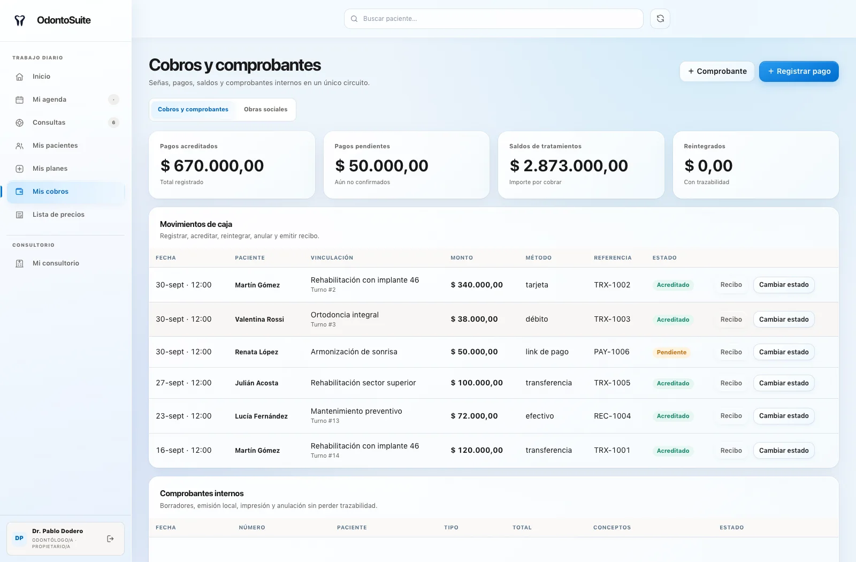Click Cambiar estado for REC-1004

(x=784, y=416)
